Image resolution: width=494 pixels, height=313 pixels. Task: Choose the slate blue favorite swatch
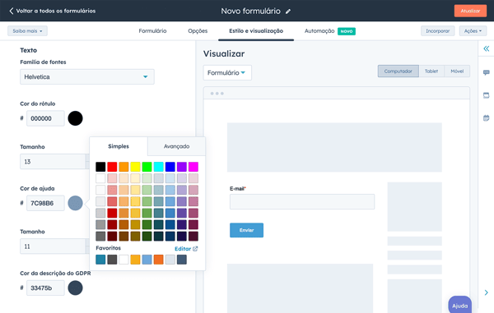(x=182, y=260)
